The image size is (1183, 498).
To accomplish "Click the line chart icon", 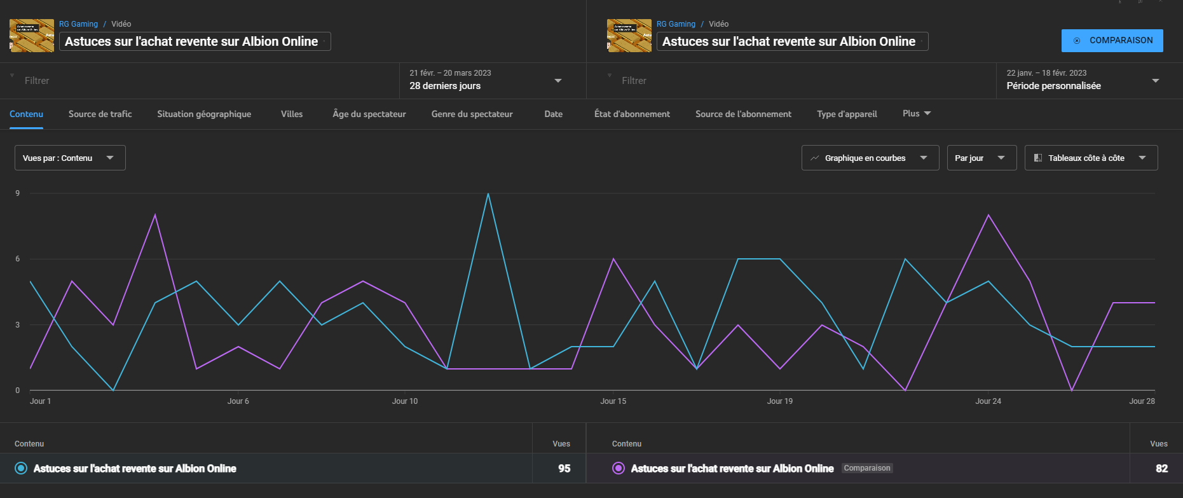I will pos(814,158).
